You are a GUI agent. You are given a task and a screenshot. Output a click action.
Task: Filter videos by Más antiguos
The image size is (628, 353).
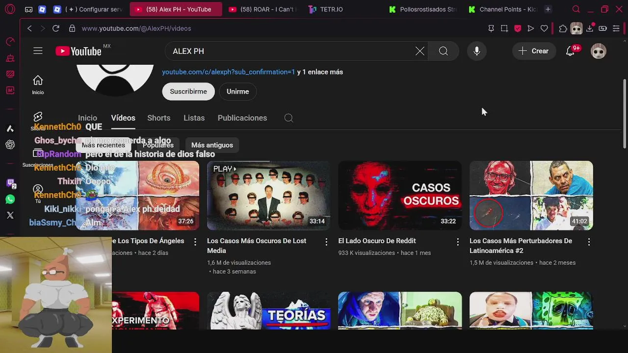pos(212,145)
